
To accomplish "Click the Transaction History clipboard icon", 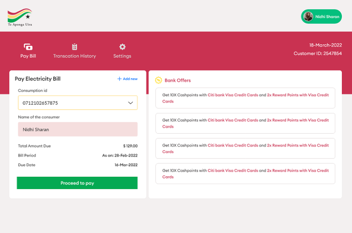I will click(x=74, y=47).
